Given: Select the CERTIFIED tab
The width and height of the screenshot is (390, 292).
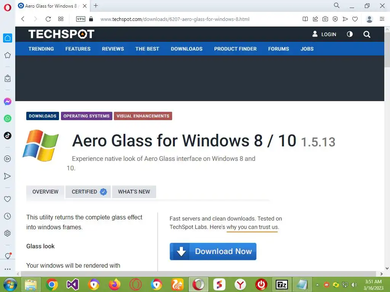Looking at the screenshot, I should 88,192.
